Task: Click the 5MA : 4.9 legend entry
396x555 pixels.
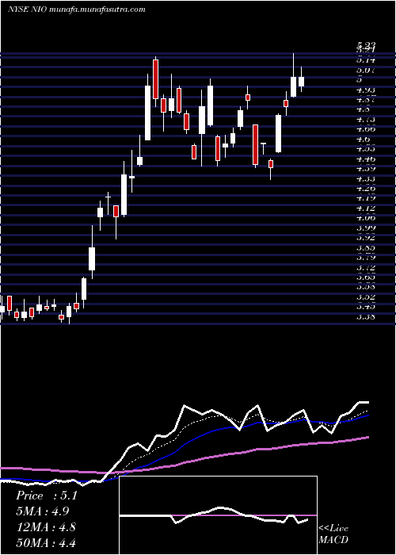Action: 43,511
